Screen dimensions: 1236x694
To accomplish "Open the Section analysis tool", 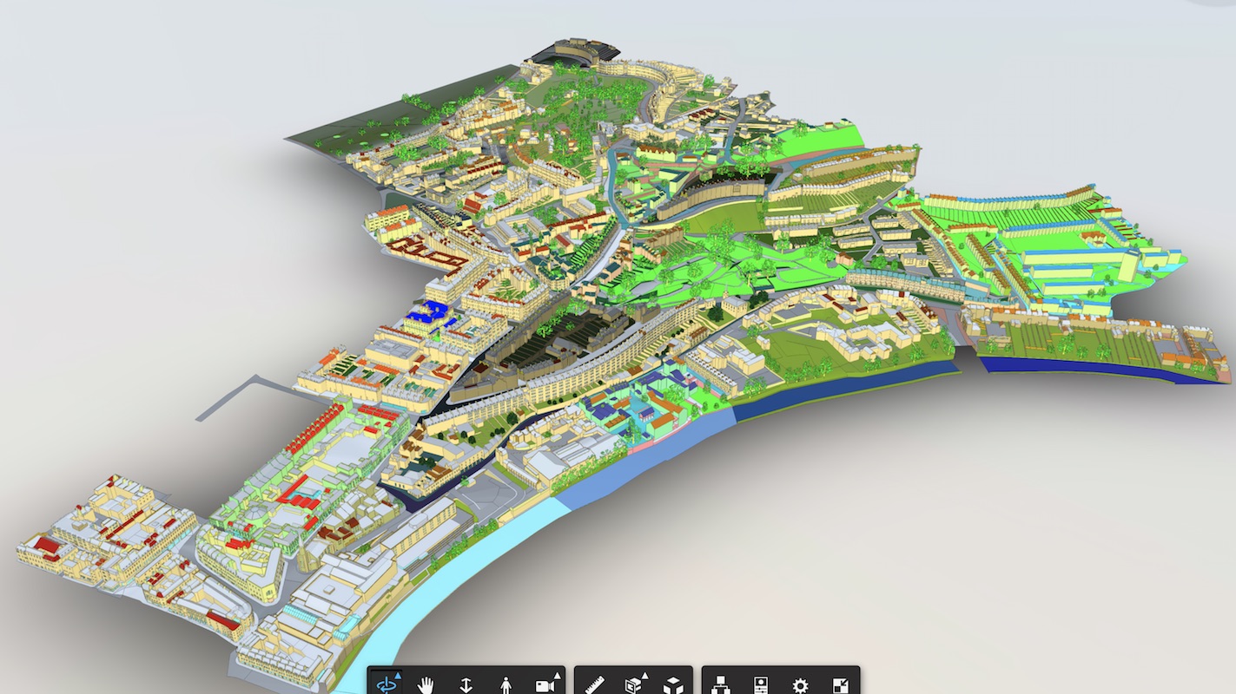I will (634, 684).
